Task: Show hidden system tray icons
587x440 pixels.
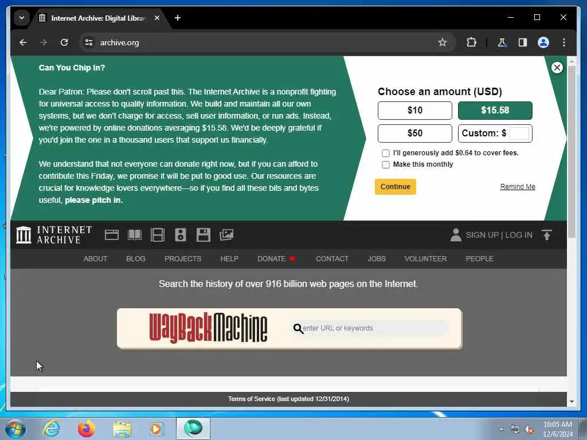Action: (x=501, y=429)
